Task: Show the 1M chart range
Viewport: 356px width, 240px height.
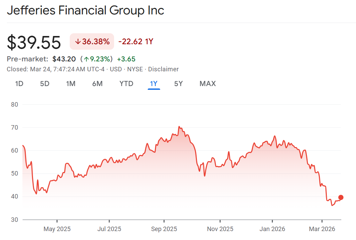Action: click(71, 84)
